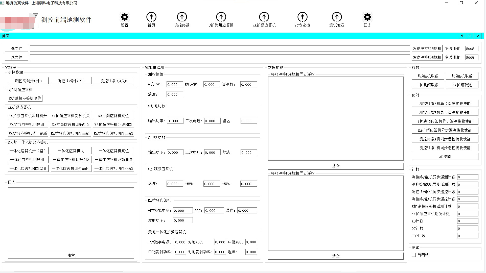
Task: Click the first 选文件 button
Action: click(x=16, y=48)
